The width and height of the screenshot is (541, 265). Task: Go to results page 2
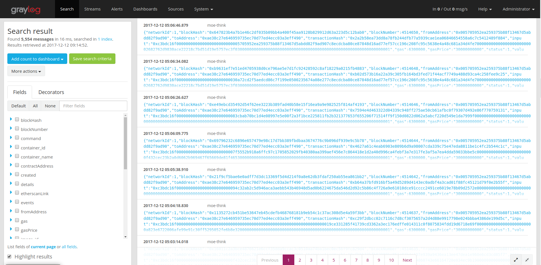pos(300,260)
